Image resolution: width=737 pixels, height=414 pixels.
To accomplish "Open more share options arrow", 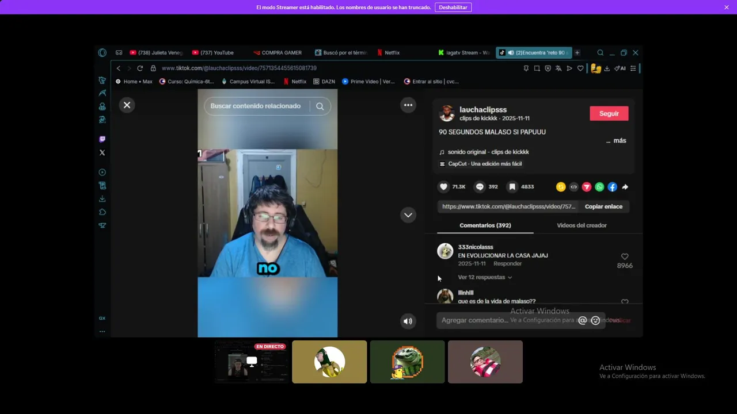I will point(625,187).
